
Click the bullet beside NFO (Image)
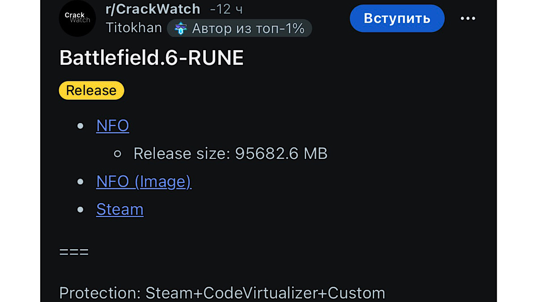[x=81, y=182]
